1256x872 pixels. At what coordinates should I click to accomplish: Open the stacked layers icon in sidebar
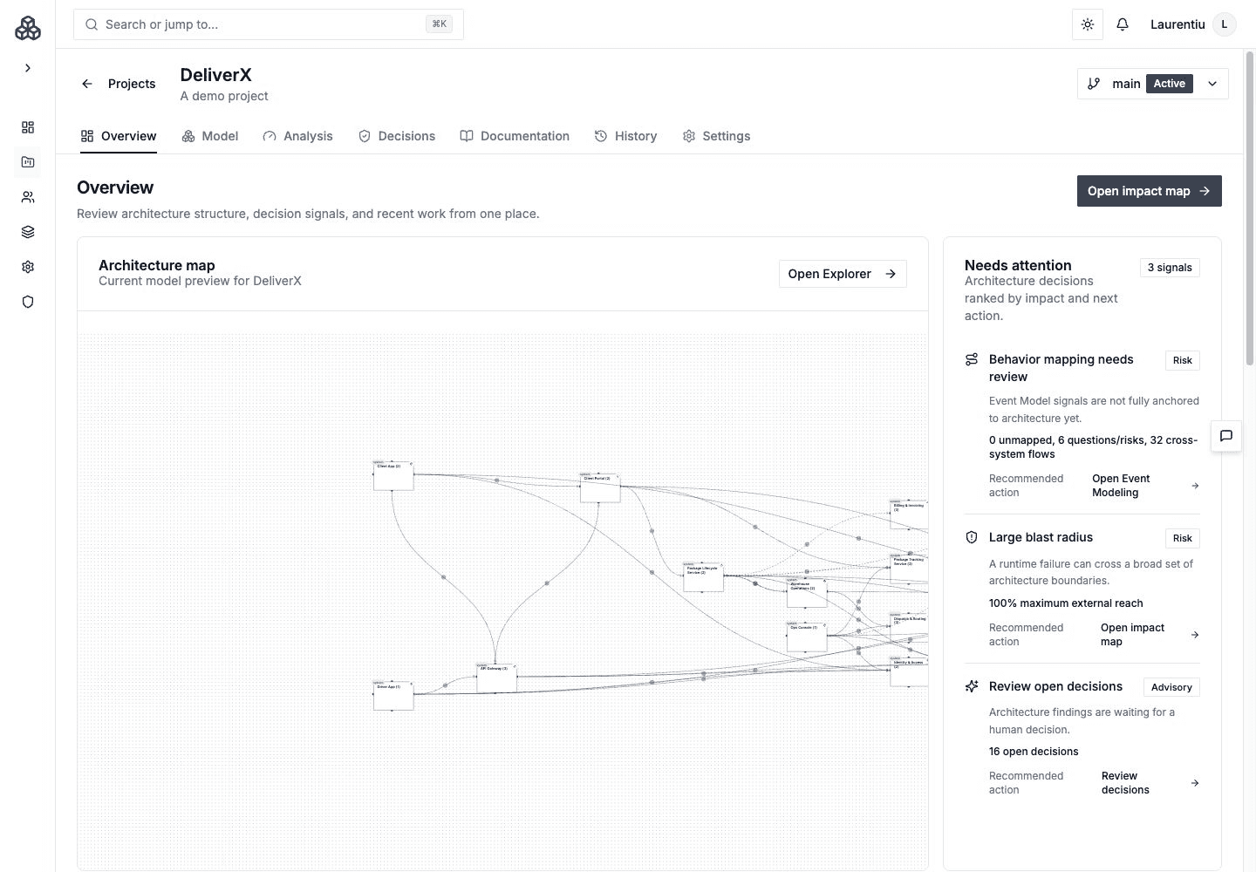tap(28, 232)
